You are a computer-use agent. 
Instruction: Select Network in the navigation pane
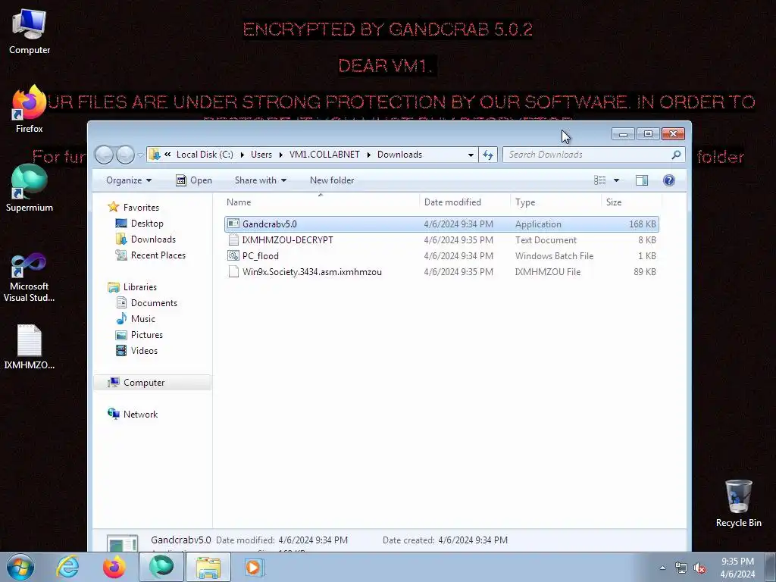coord(140,415)
